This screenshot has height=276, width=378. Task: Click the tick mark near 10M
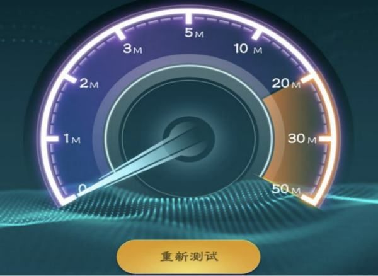[x=257, y=34]
